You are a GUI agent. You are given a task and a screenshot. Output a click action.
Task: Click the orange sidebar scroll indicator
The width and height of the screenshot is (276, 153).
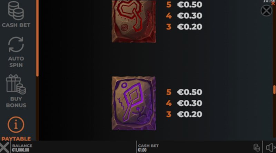tap(37, 38)
